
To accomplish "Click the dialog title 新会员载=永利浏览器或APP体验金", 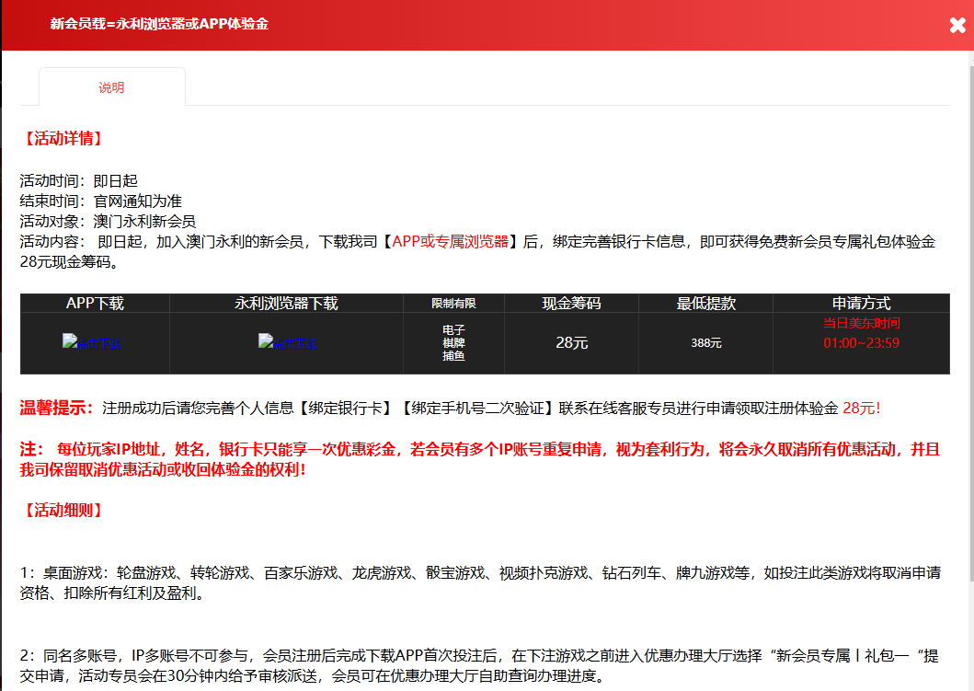I will point(159,24).
